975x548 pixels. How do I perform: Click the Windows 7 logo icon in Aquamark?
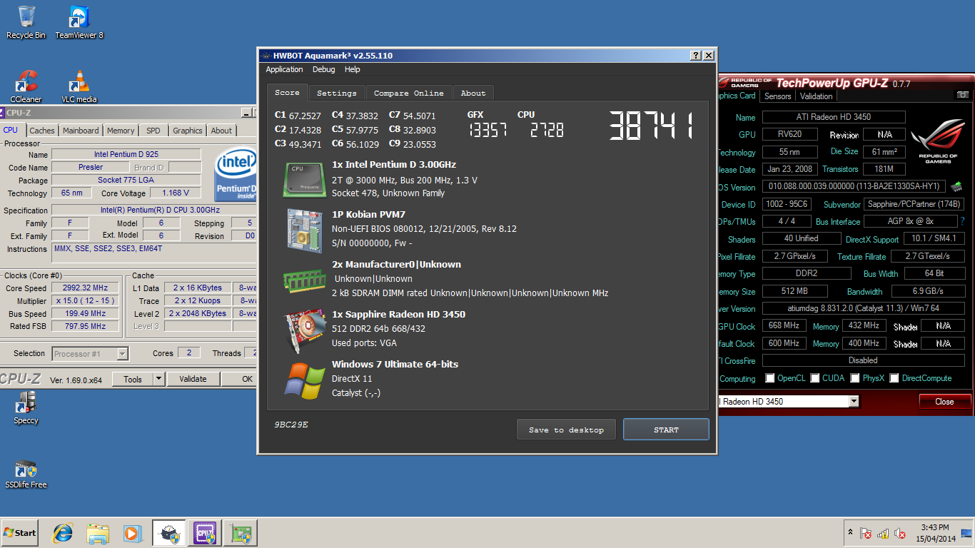305,380
